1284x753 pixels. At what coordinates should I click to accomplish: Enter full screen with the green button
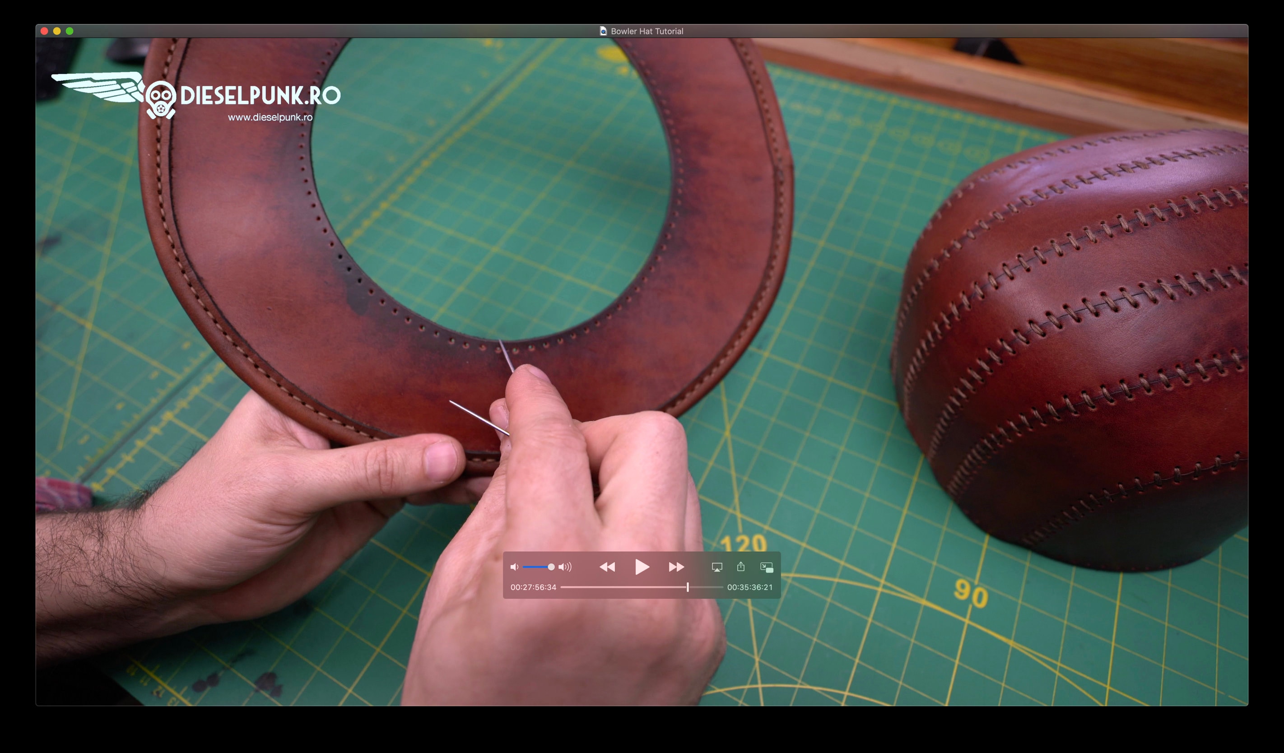click(x=70, y=31)
